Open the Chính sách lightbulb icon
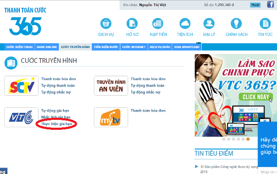 click(236, 23)
